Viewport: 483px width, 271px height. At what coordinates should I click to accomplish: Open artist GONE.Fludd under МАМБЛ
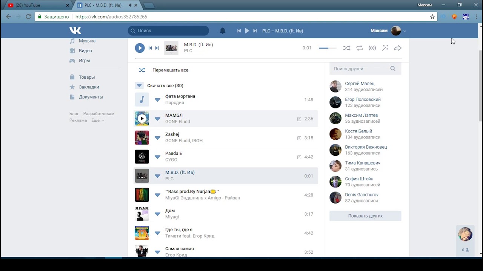coord(178,122)
